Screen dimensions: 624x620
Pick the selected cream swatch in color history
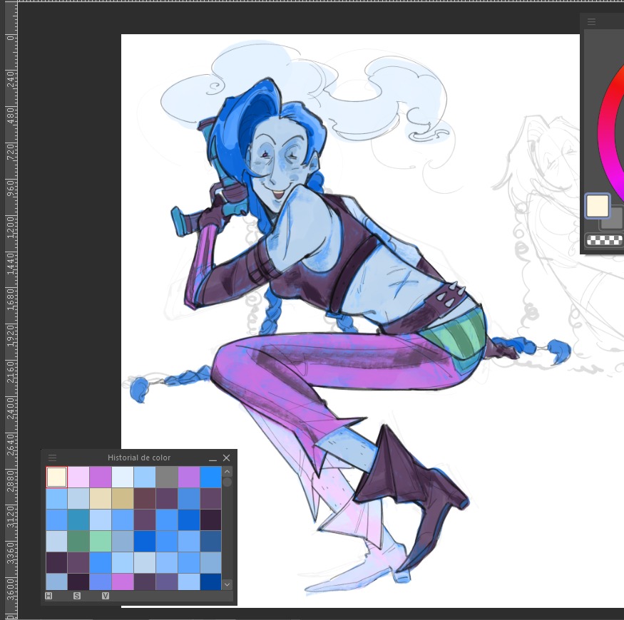point(56,477)
